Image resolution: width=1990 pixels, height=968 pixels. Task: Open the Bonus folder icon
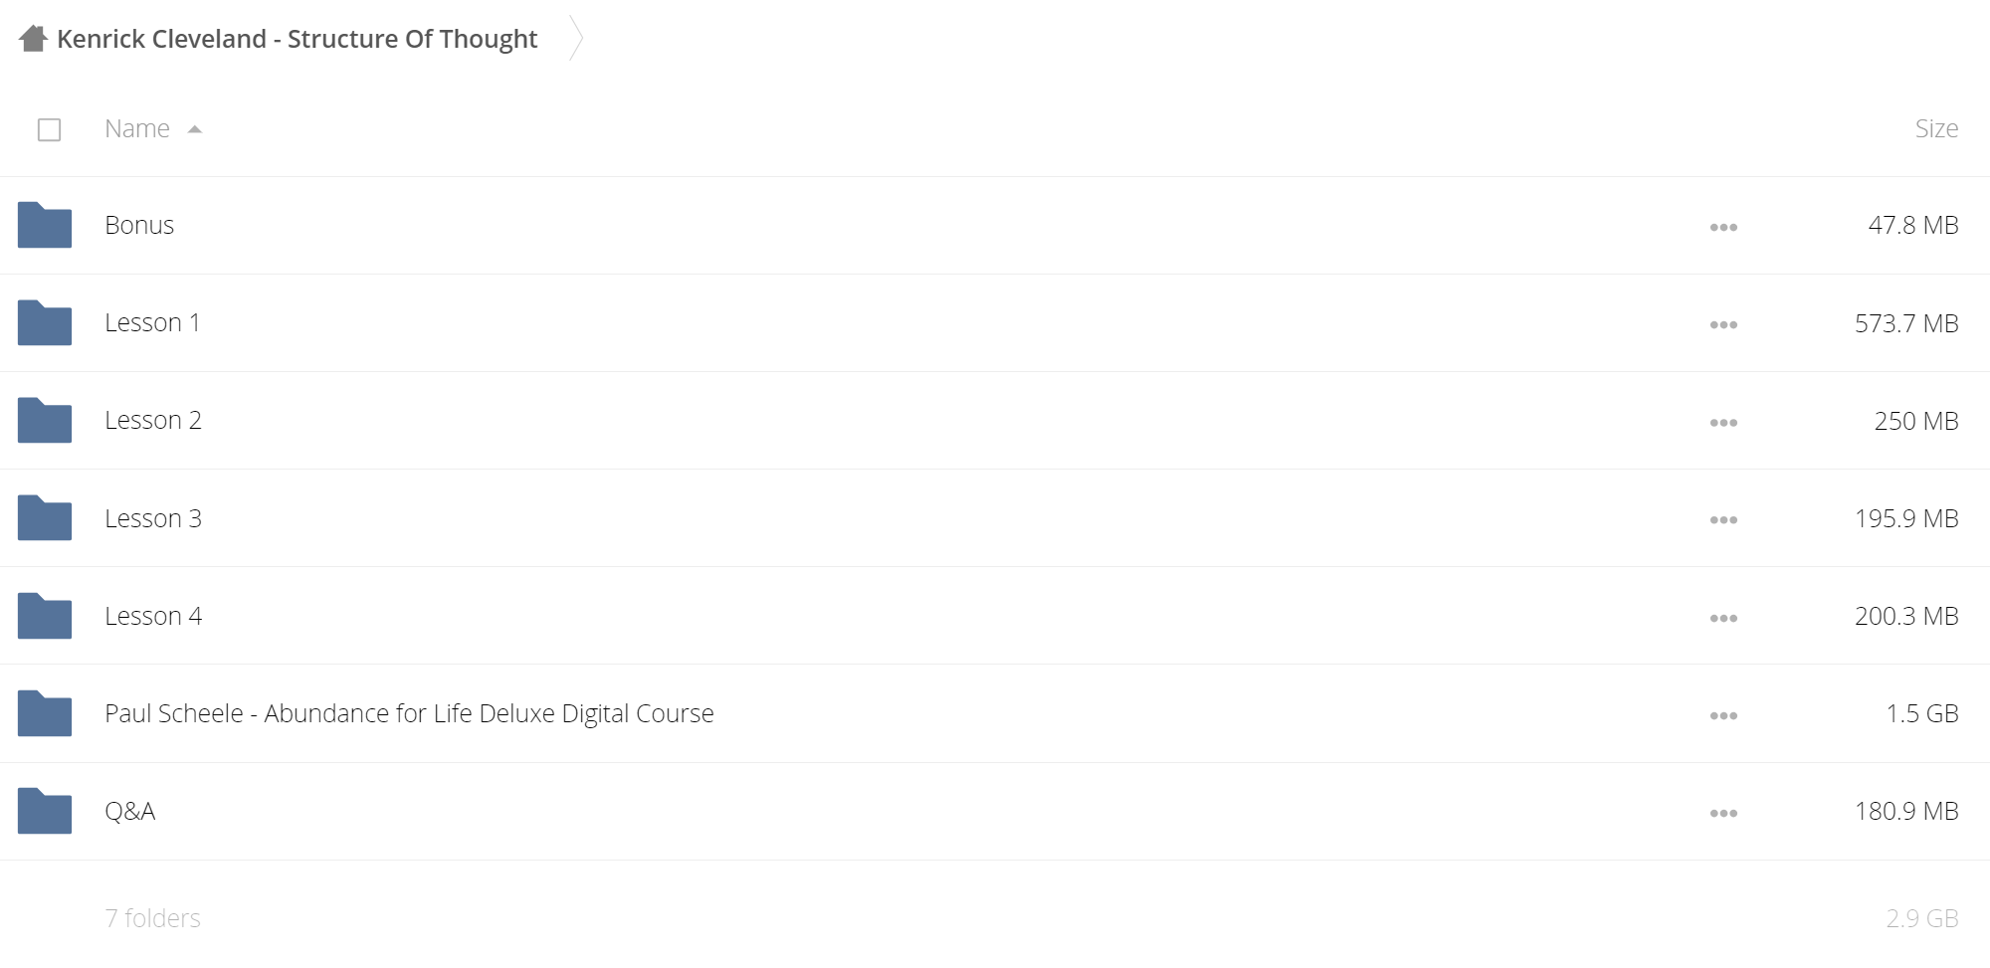pos(45,225)
